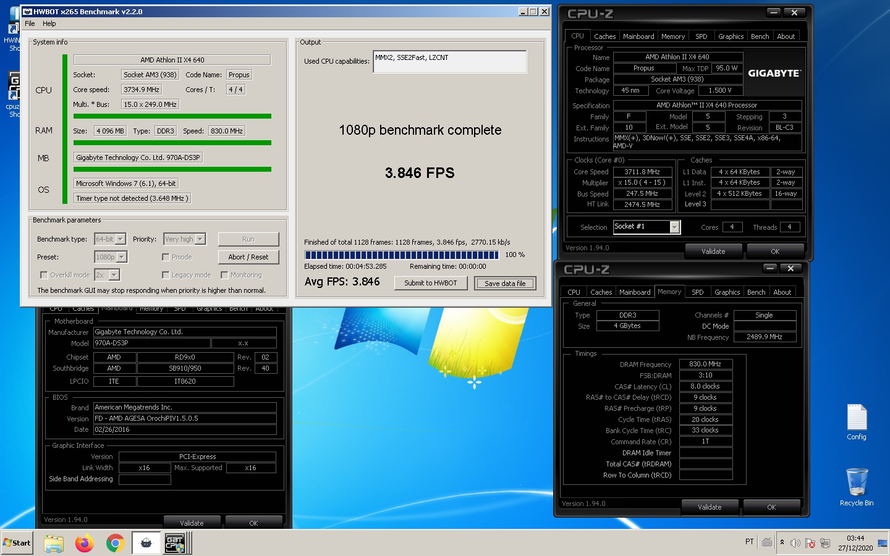890x556 pixels.
Task: Click the Avg FPS: 3.846 text
Action: [x=342, y=282]
